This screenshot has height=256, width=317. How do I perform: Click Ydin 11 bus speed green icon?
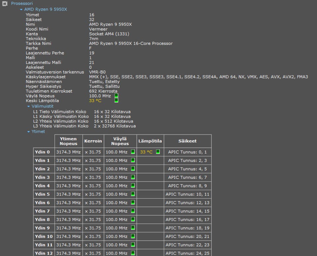click(x=133, y=245)
